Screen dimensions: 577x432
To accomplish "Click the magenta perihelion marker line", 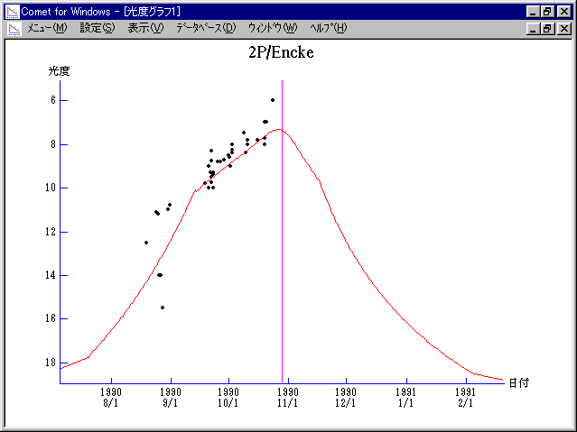I will (x=283, y=232).
